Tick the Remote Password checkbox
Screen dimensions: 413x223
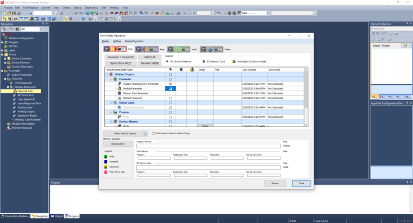(x=170, y=98)
